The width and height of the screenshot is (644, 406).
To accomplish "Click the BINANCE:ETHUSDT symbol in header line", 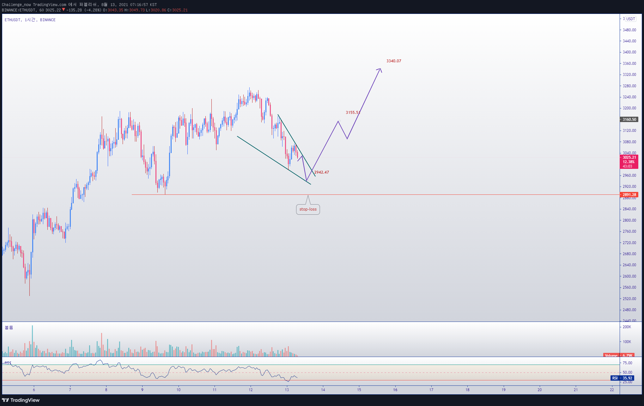I will click(19, 10).
